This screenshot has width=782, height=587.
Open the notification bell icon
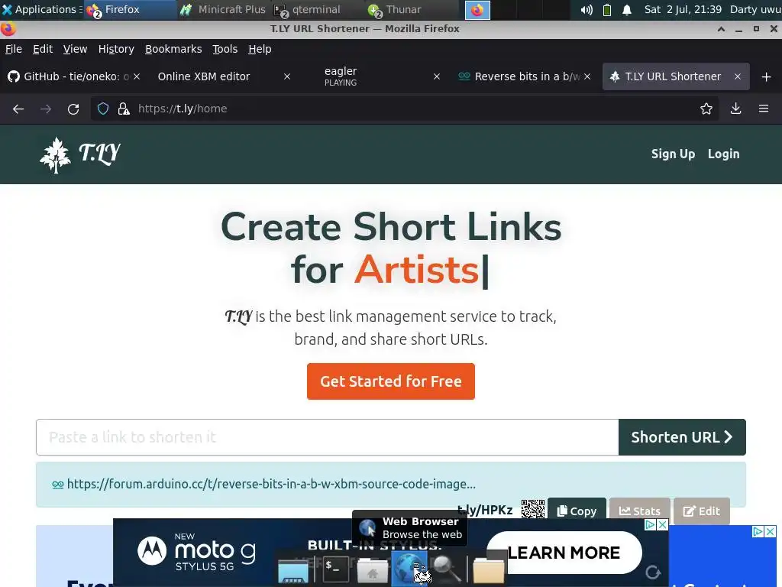click(627, 9)
